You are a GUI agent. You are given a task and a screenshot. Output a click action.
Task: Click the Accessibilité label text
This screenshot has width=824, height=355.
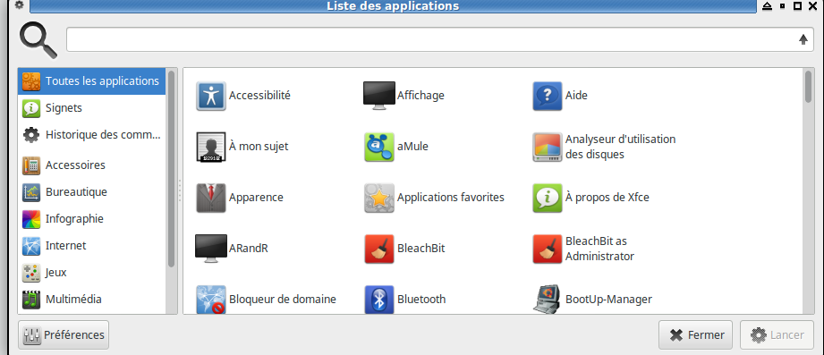[259, 96]
